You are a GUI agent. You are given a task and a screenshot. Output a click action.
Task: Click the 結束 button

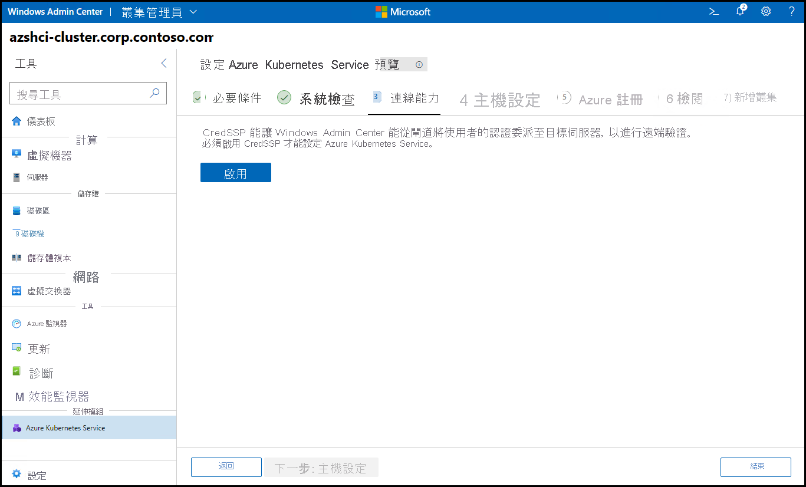pyautogui.click(x=756, y=467)
